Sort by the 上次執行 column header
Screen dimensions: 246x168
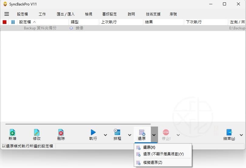coord(109,22)
